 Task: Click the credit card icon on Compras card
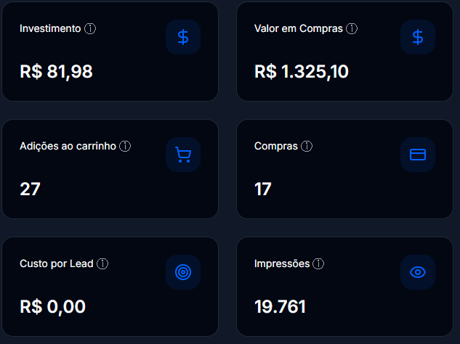[x=418, y=155]
